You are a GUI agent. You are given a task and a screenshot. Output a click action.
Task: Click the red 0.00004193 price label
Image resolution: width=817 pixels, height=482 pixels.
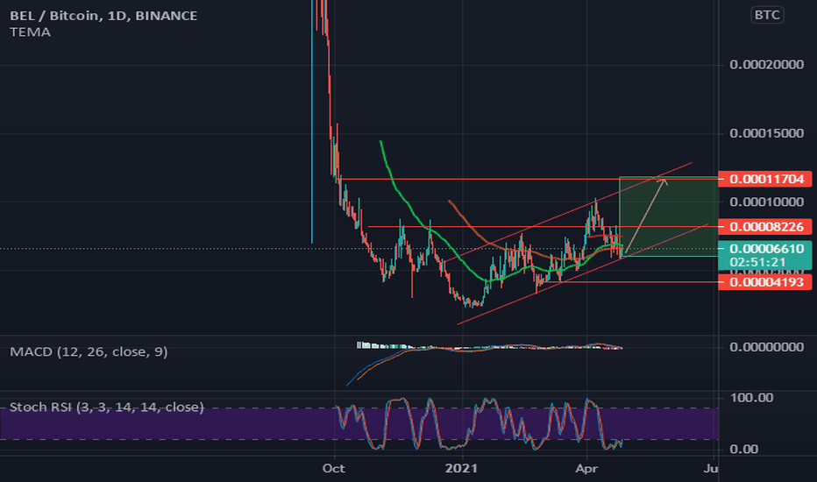click(x=765, y=282)
